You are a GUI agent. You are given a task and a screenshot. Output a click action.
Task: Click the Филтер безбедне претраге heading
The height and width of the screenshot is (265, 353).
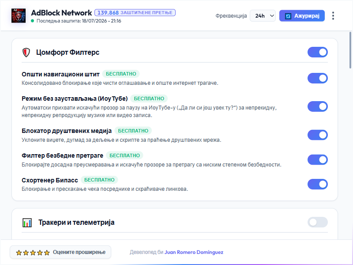pos(62,156)
